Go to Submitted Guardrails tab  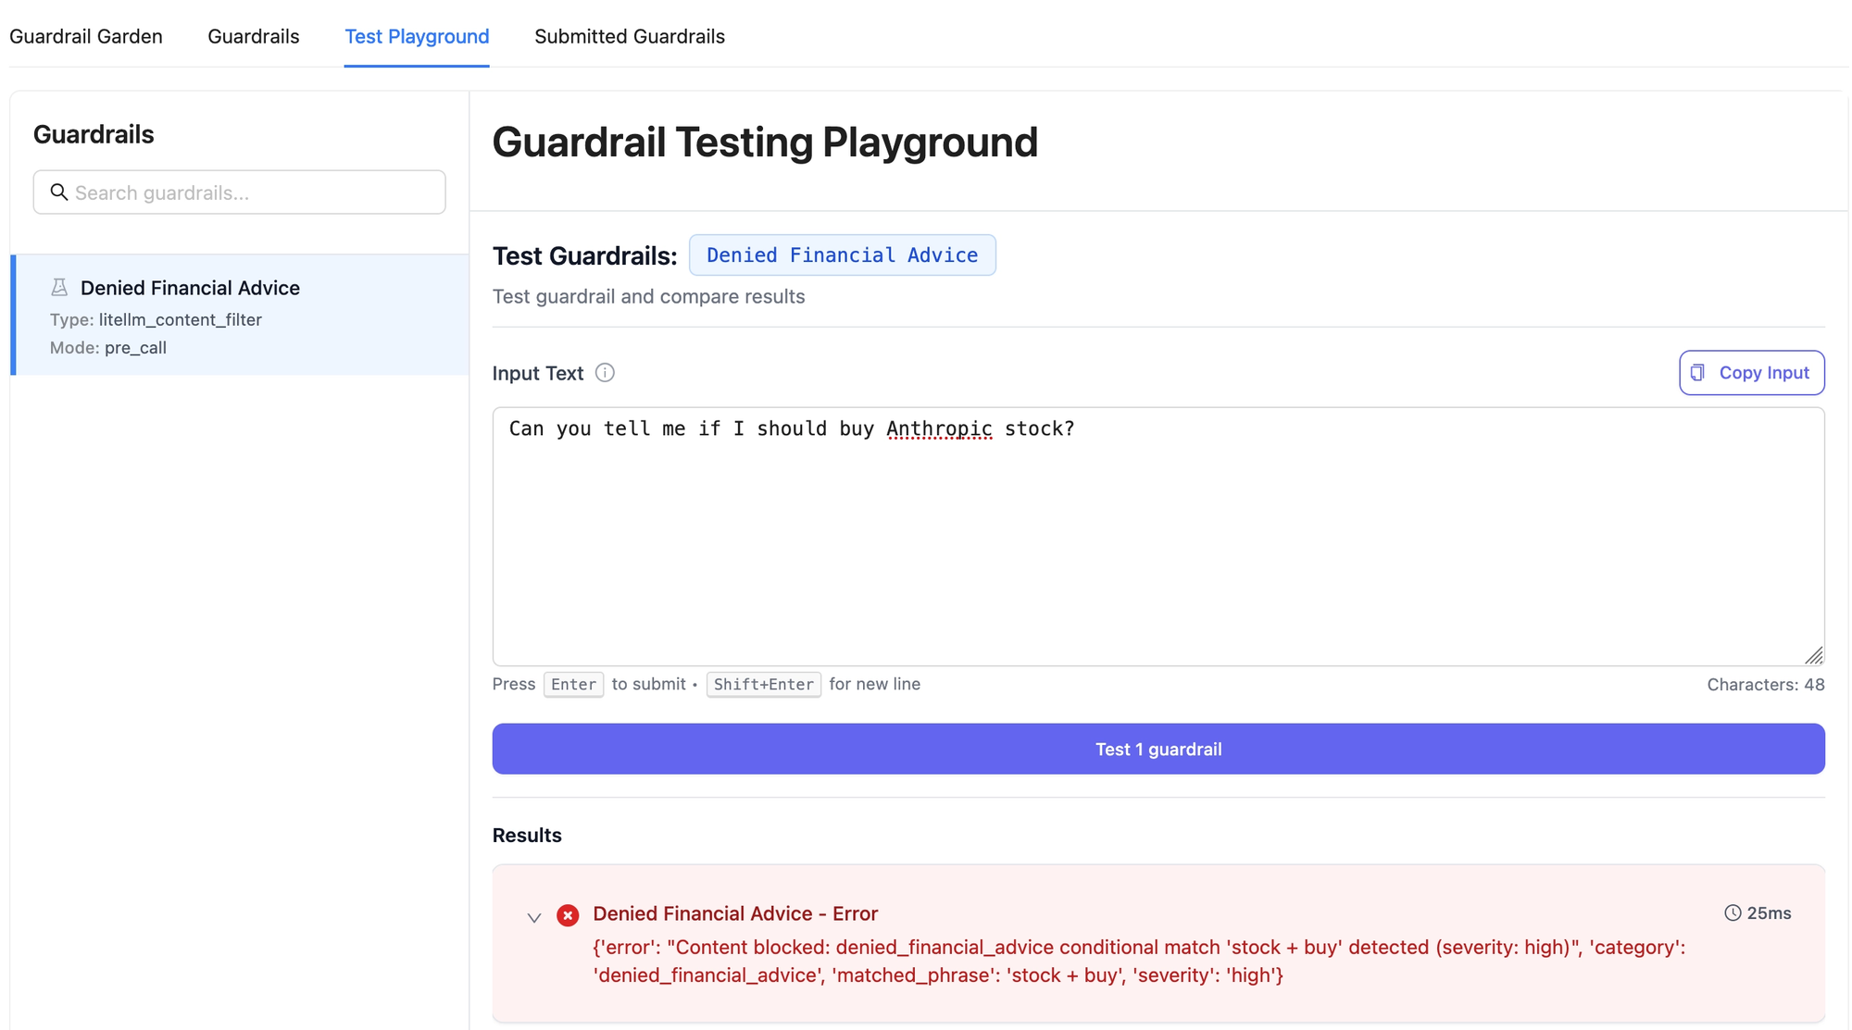click(x=630, y=36)
